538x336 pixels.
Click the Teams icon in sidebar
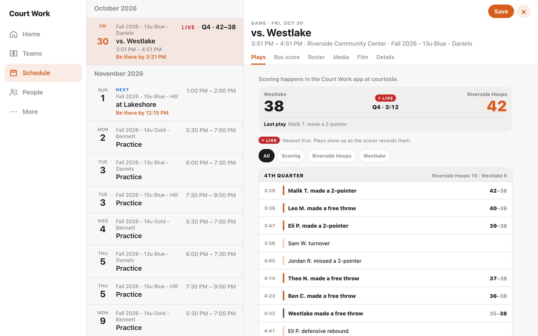tap(13, 53)
